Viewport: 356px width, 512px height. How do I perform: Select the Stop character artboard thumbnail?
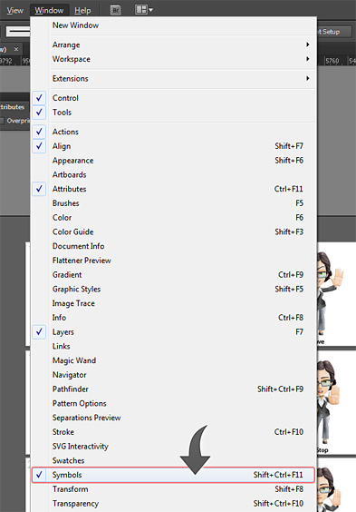336,403
